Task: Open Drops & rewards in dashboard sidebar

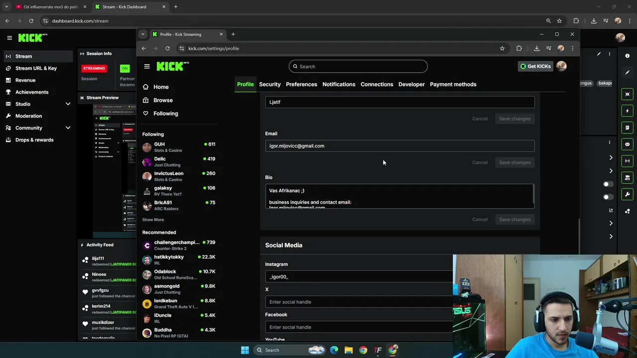Action: (34, 140)
